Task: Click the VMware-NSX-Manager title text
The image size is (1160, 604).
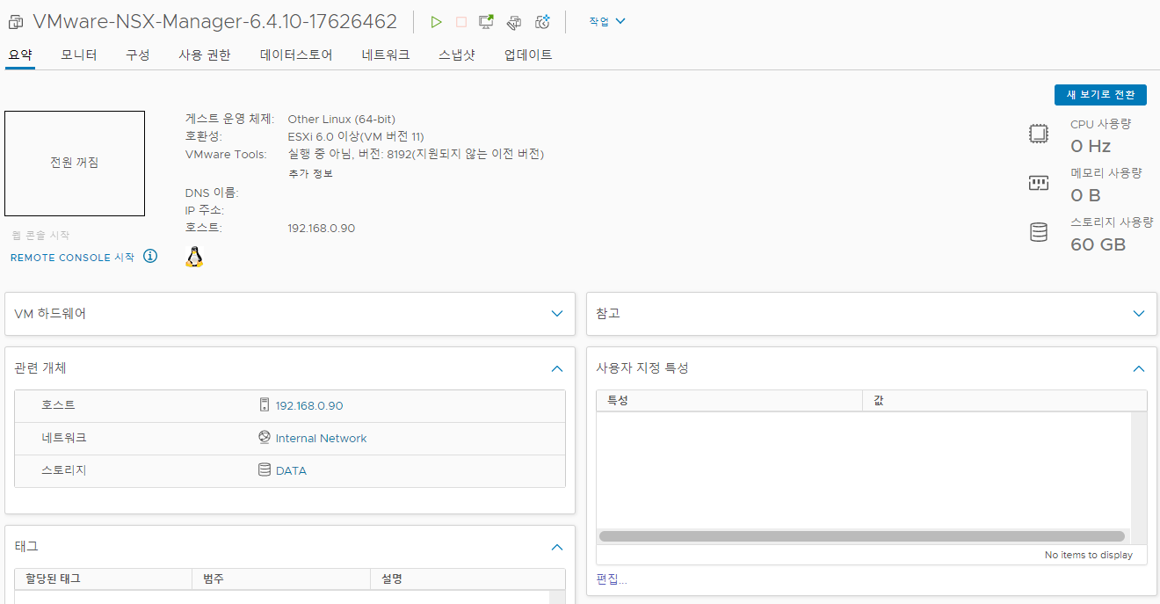Action: [214, 22]
